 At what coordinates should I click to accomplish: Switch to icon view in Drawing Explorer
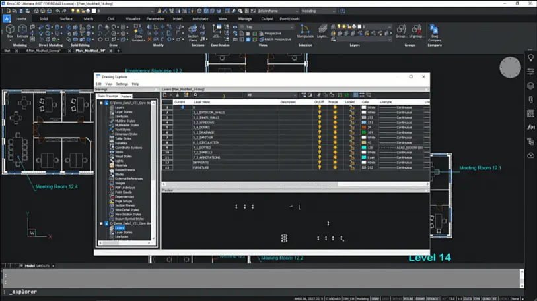tap(362, 95)
